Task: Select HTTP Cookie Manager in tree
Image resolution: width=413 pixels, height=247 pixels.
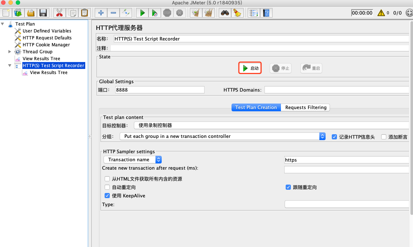Action: (x=46, y=45)
